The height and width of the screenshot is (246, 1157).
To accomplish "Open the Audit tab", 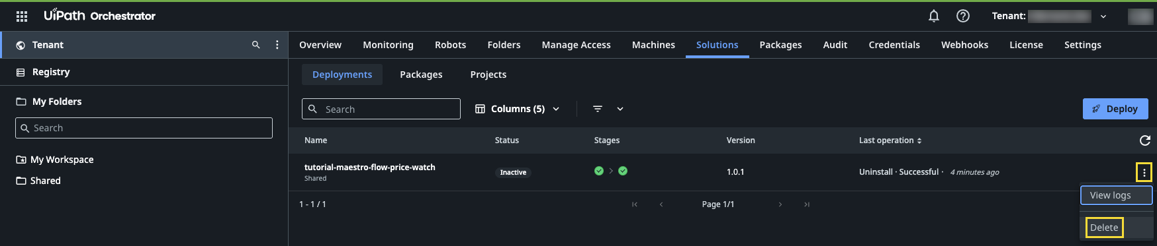I will coord(835,45).
